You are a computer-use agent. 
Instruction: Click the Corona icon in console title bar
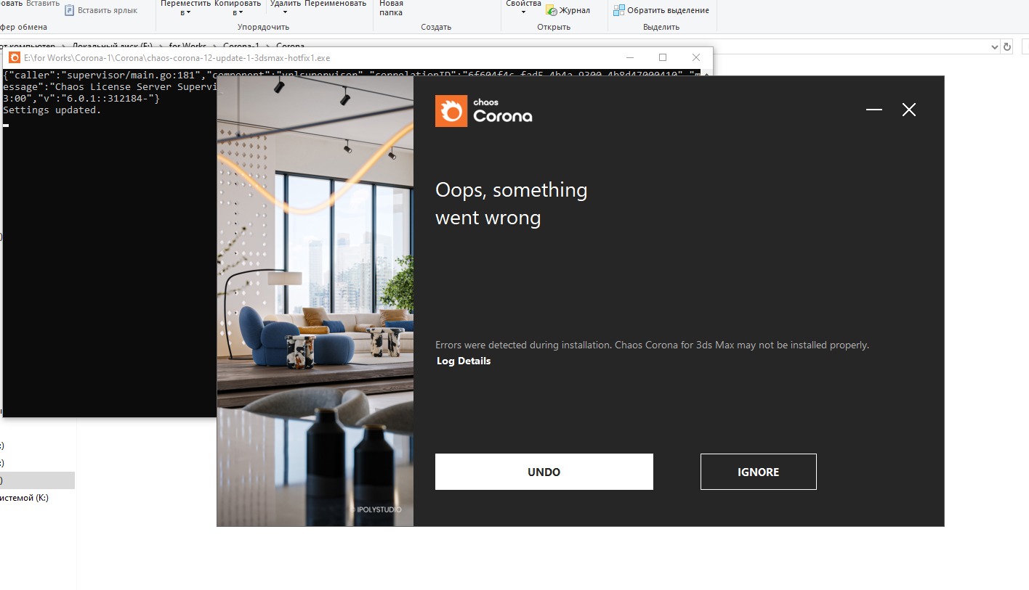15,58
